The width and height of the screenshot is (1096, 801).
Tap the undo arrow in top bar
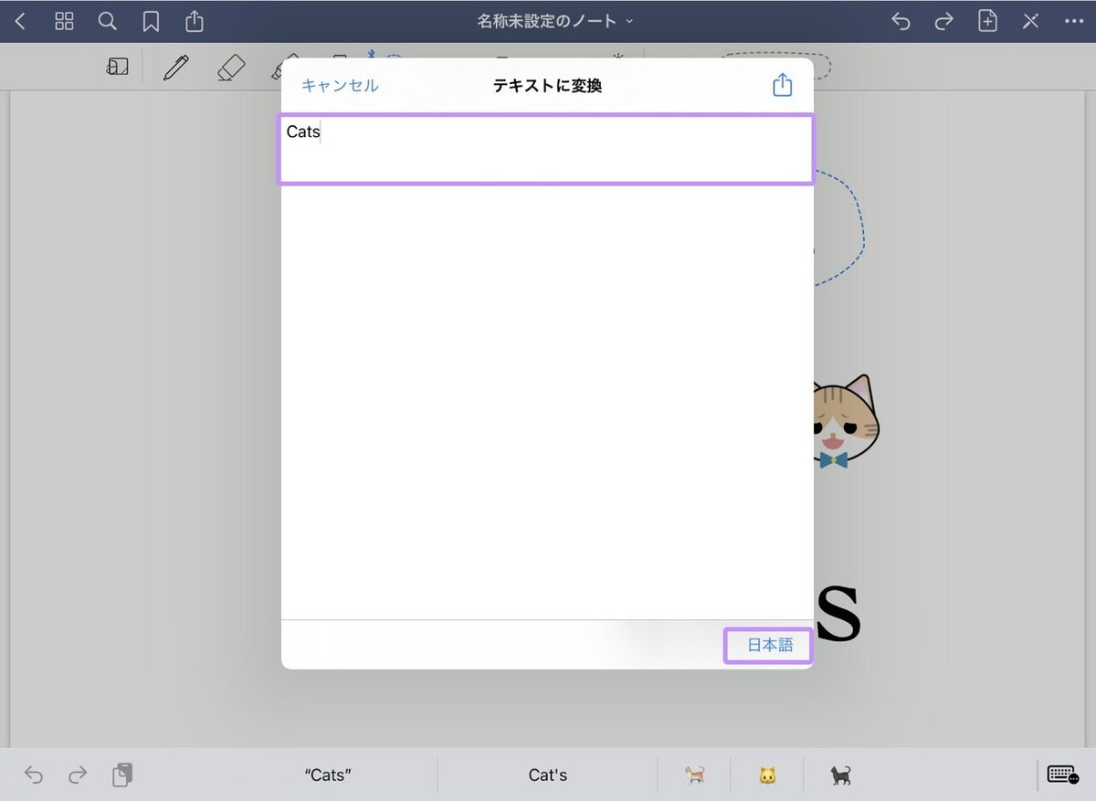tap(901, 20)
